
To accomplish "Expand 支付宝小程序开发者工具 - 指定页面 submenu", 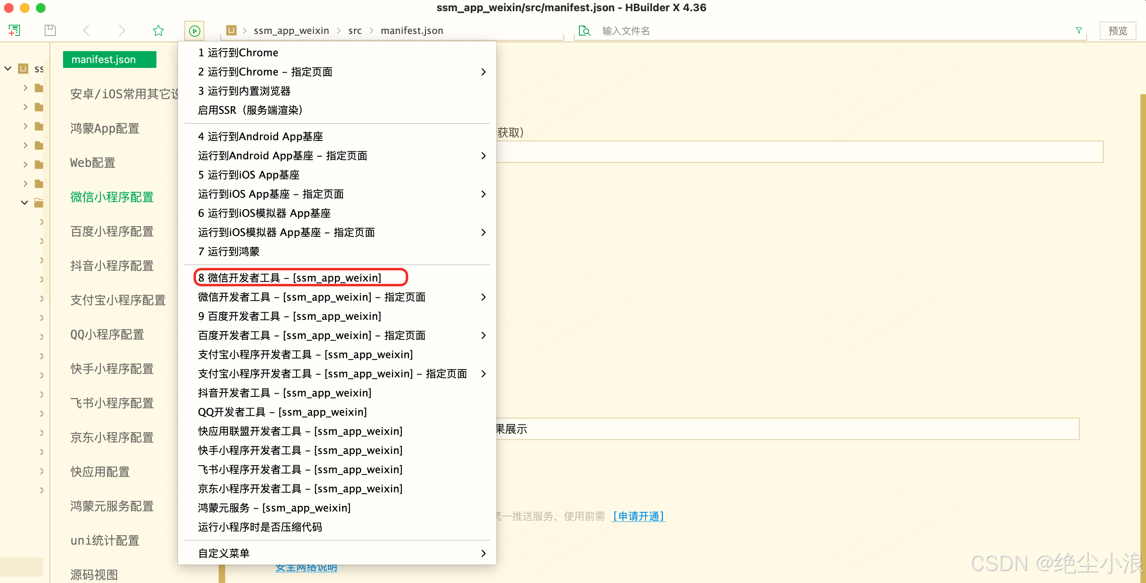I will (x=337, y=373).
